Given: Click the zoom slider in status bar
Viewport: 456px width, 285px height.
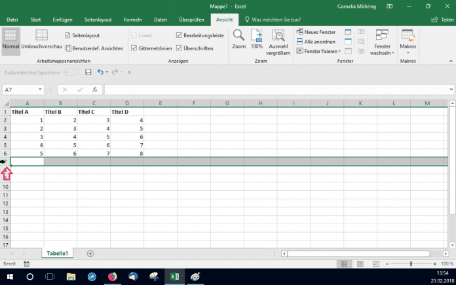Looking at the screenshot, I should 411,263.
